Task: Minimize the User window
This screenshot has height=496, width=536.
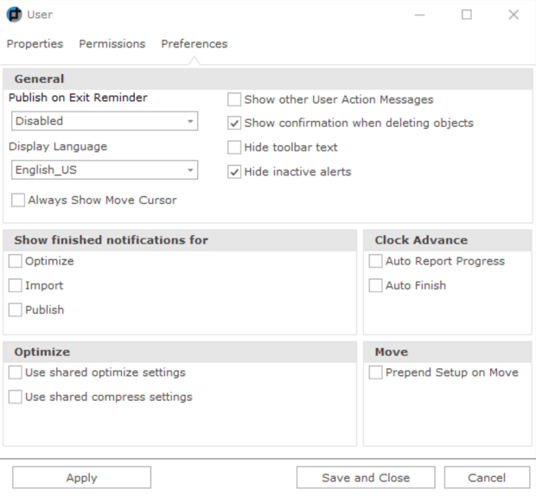Action: coord(419,15)
